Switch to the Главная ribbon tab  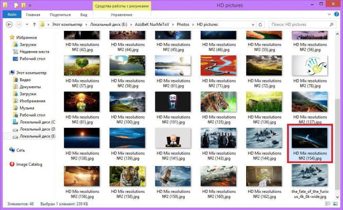pyautogui.click(x=33, y=15)
